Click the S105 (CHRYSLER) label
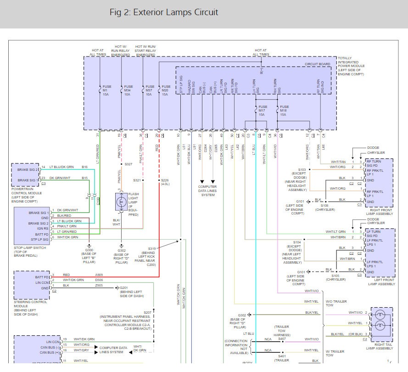Viewport: 408px width, 372px height. (x=335, y=277)
